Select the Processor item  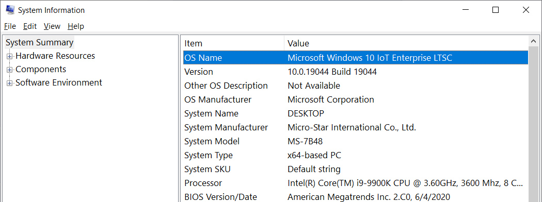click(x=203, y=183)
